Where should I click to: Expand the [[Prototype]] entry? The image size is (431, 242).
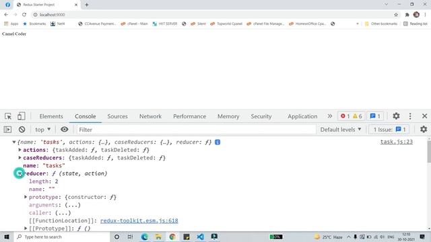(26, 229)
